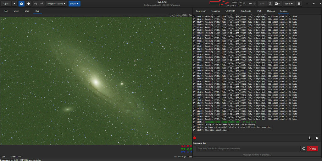Open the snapshot camera dropdown
The width and height of the screenshot is (322, 161).
(x=277, y=3)
